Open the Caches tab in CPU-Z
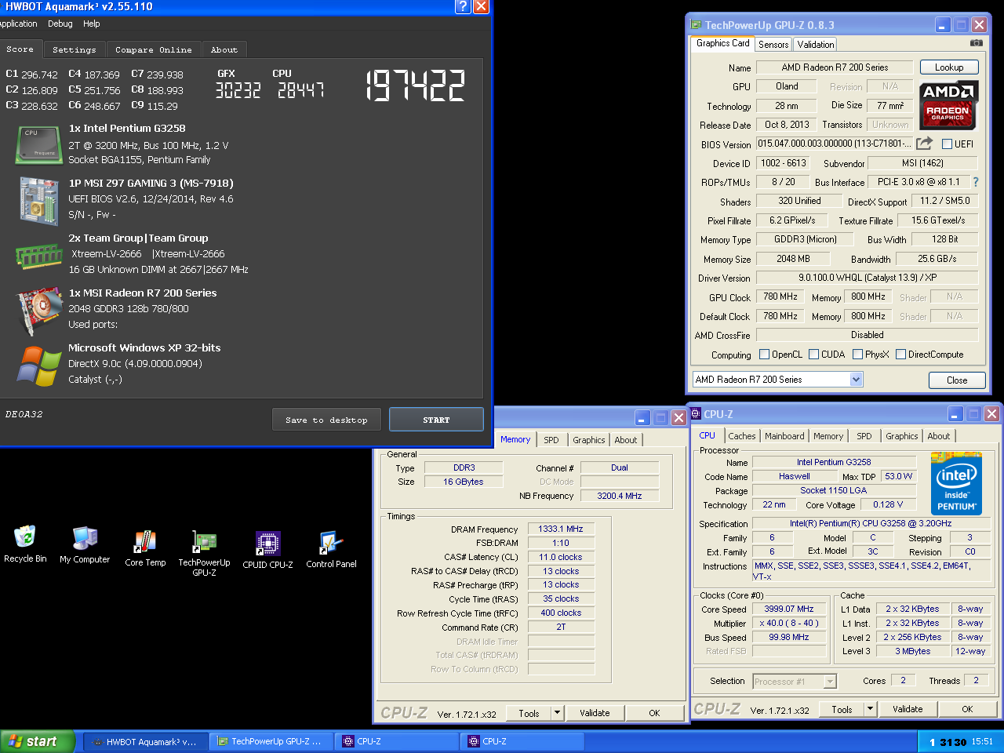Screen dimensions: 1004x753 coord(742,436)
